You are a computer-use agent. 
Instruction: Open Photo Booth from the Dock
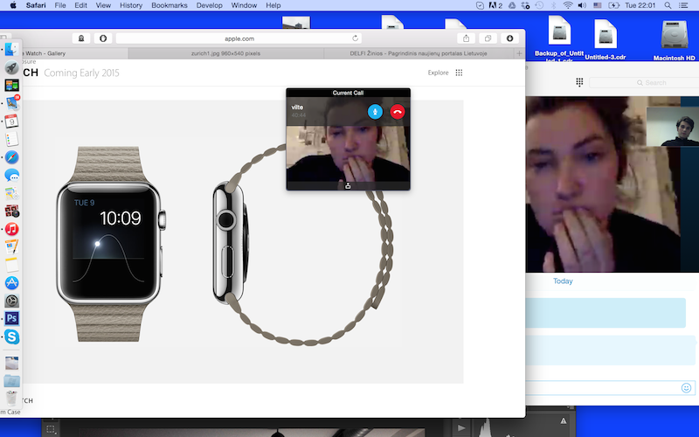point(11,211)
